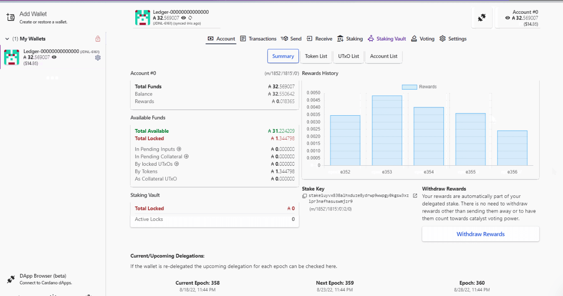Select the Ledger wallet avatar in the sidebar

click(12, 57)
